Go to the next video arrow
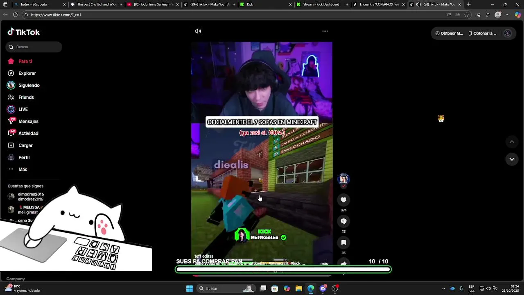Viewport: 524px width, 295px height. coord(512,159)
